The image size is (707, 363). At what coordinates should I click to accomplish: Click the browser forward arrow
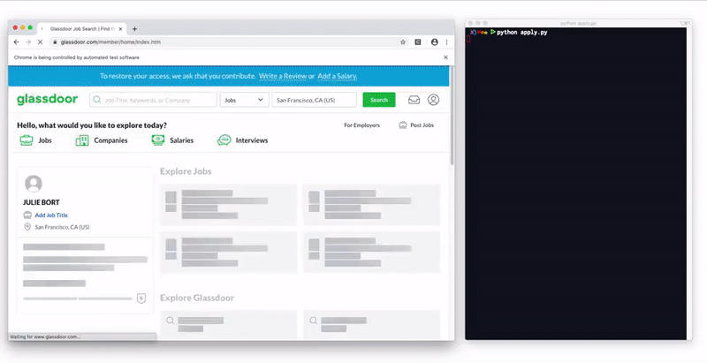pyautogui.click(x=28, y=42)
